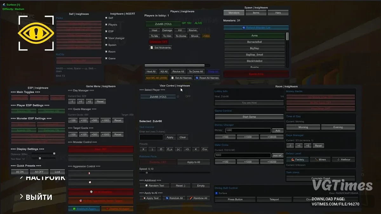Click the Revive button for Zubr66
This screenshot has height=214, width=381.
(x=192, y=30)
